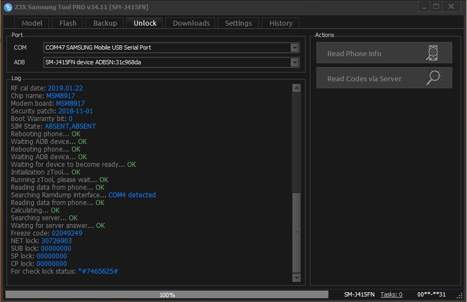Click the Boot Warranty bit 0 value
The image size is (467, 302).
click(70, 119)
